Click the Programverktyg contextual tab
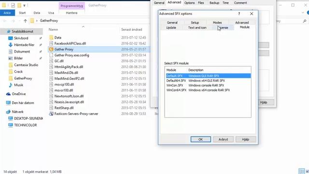The width and height of the screenshot is (309, 174). [x=72, y=6]
